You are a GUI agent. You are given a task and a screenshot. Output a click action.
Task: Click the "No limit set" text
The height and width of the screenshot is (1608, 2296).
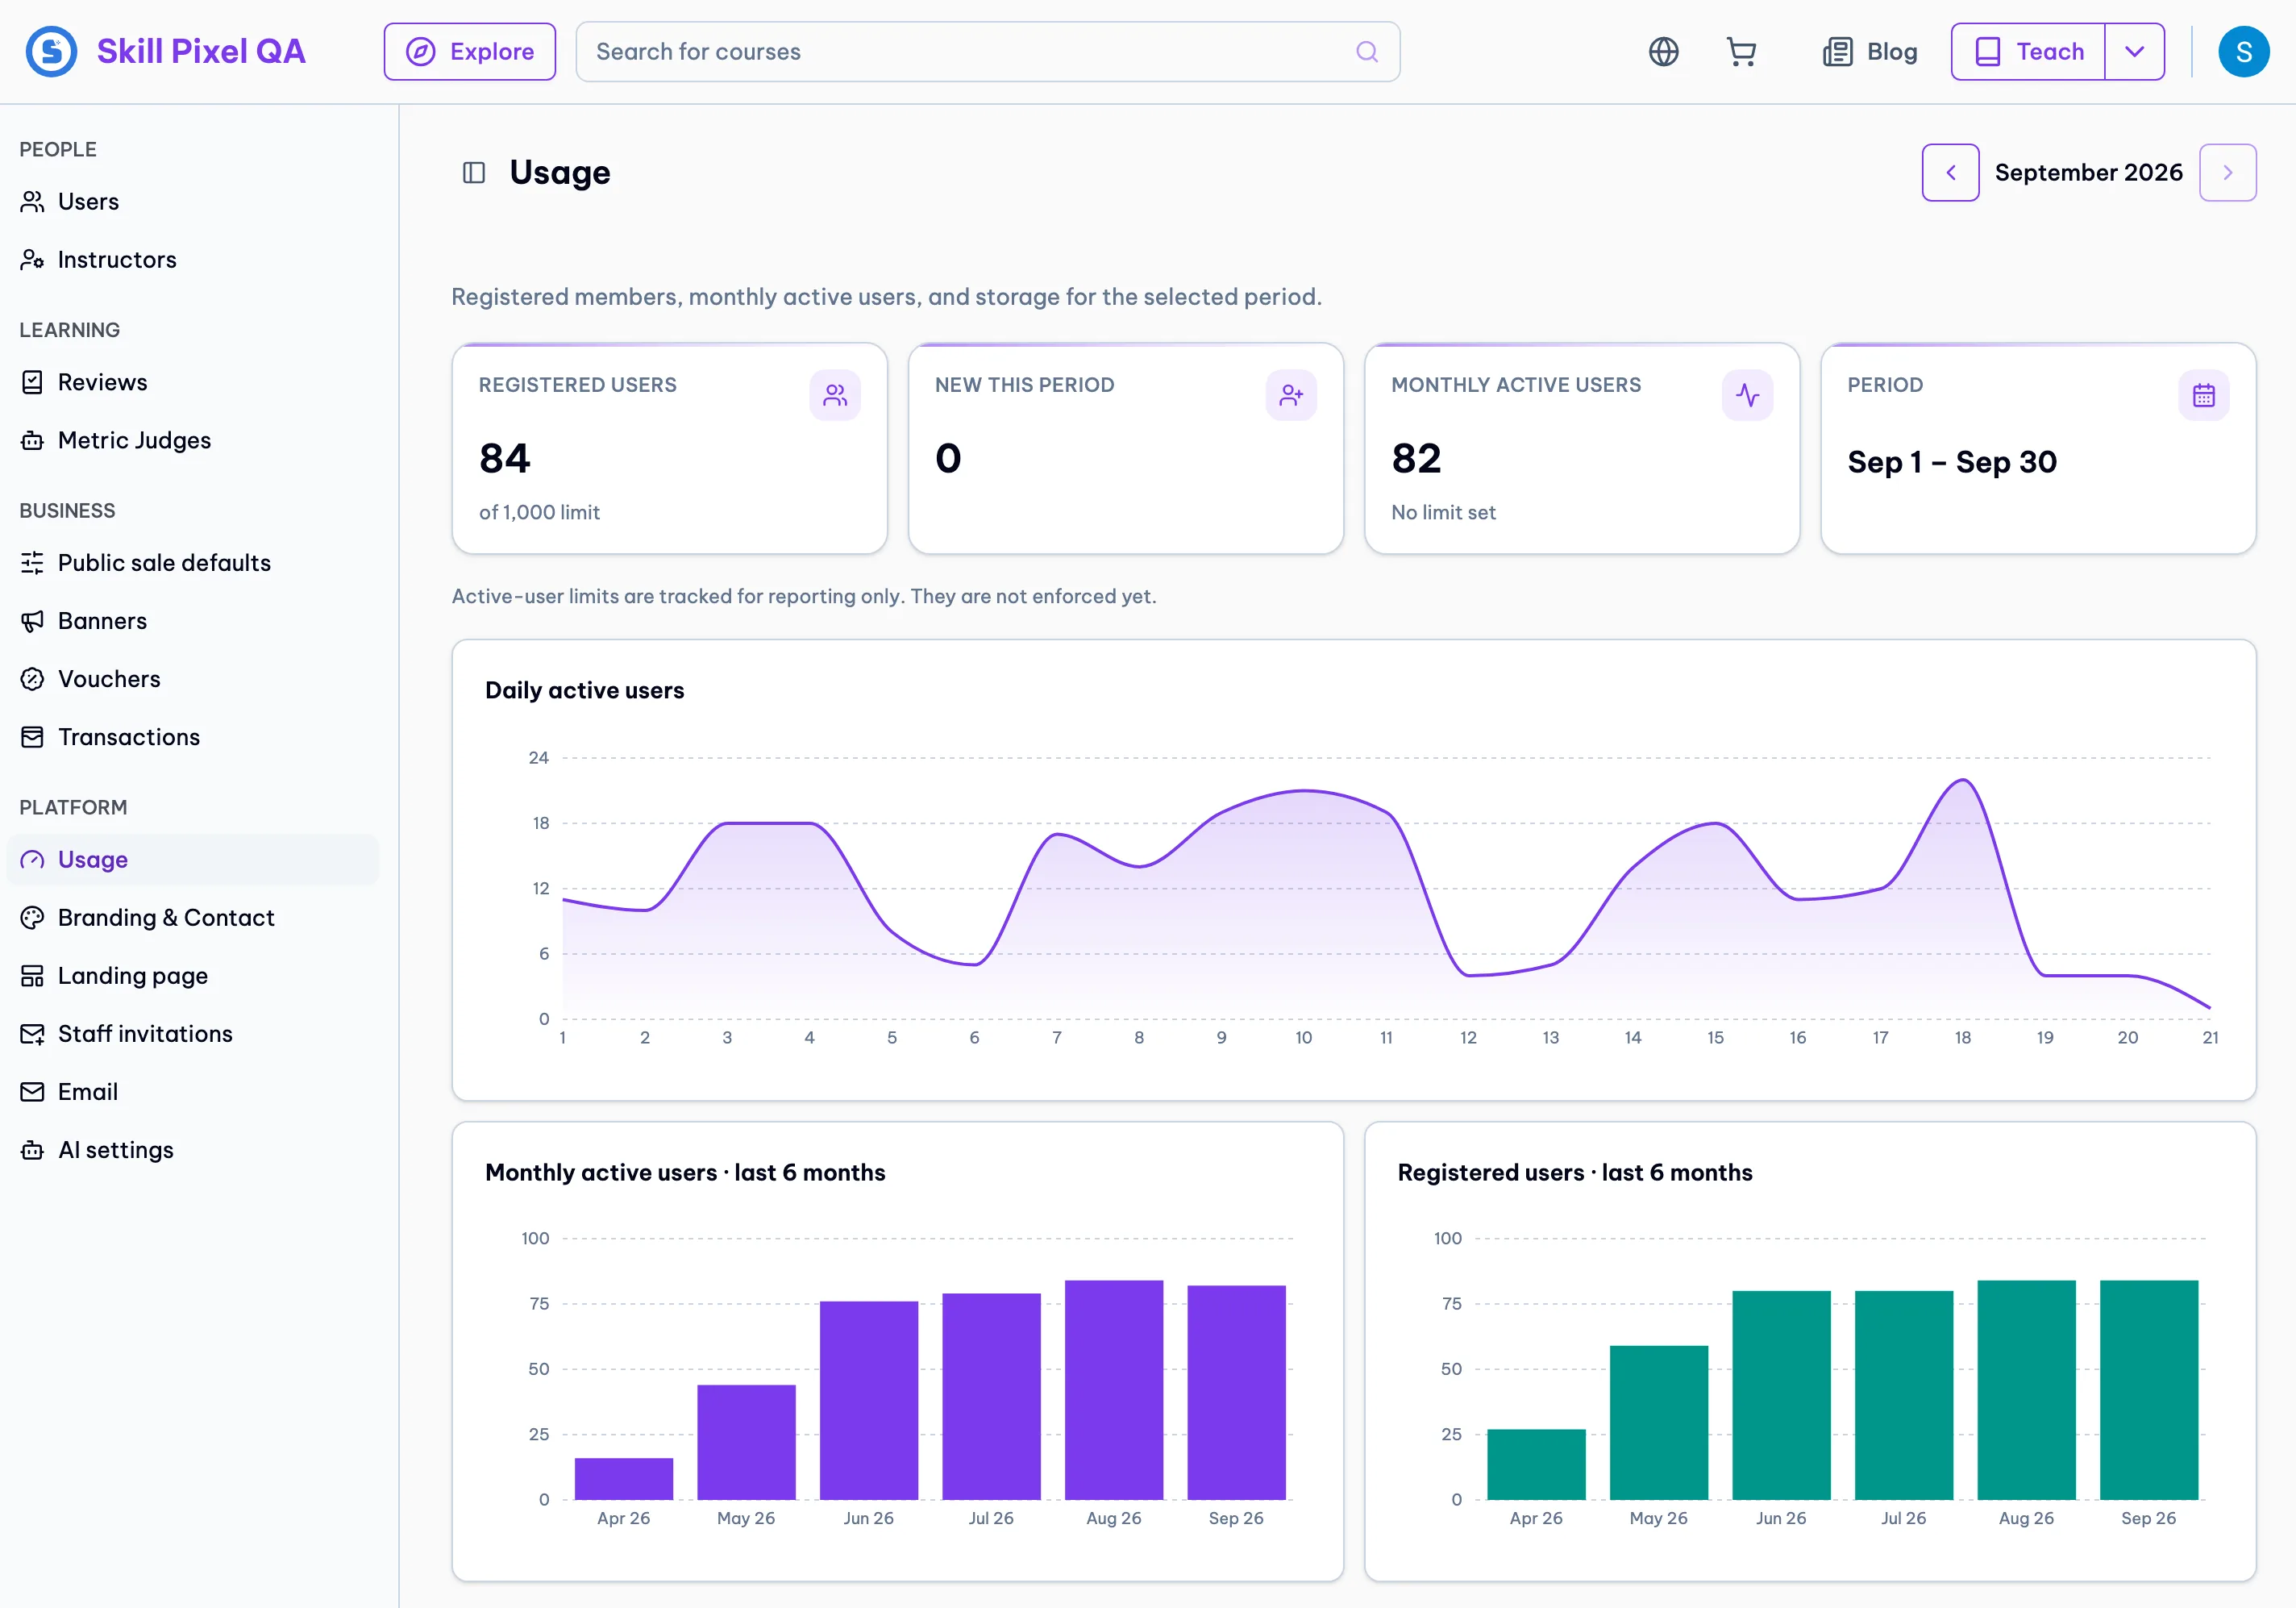(1443, 512)
